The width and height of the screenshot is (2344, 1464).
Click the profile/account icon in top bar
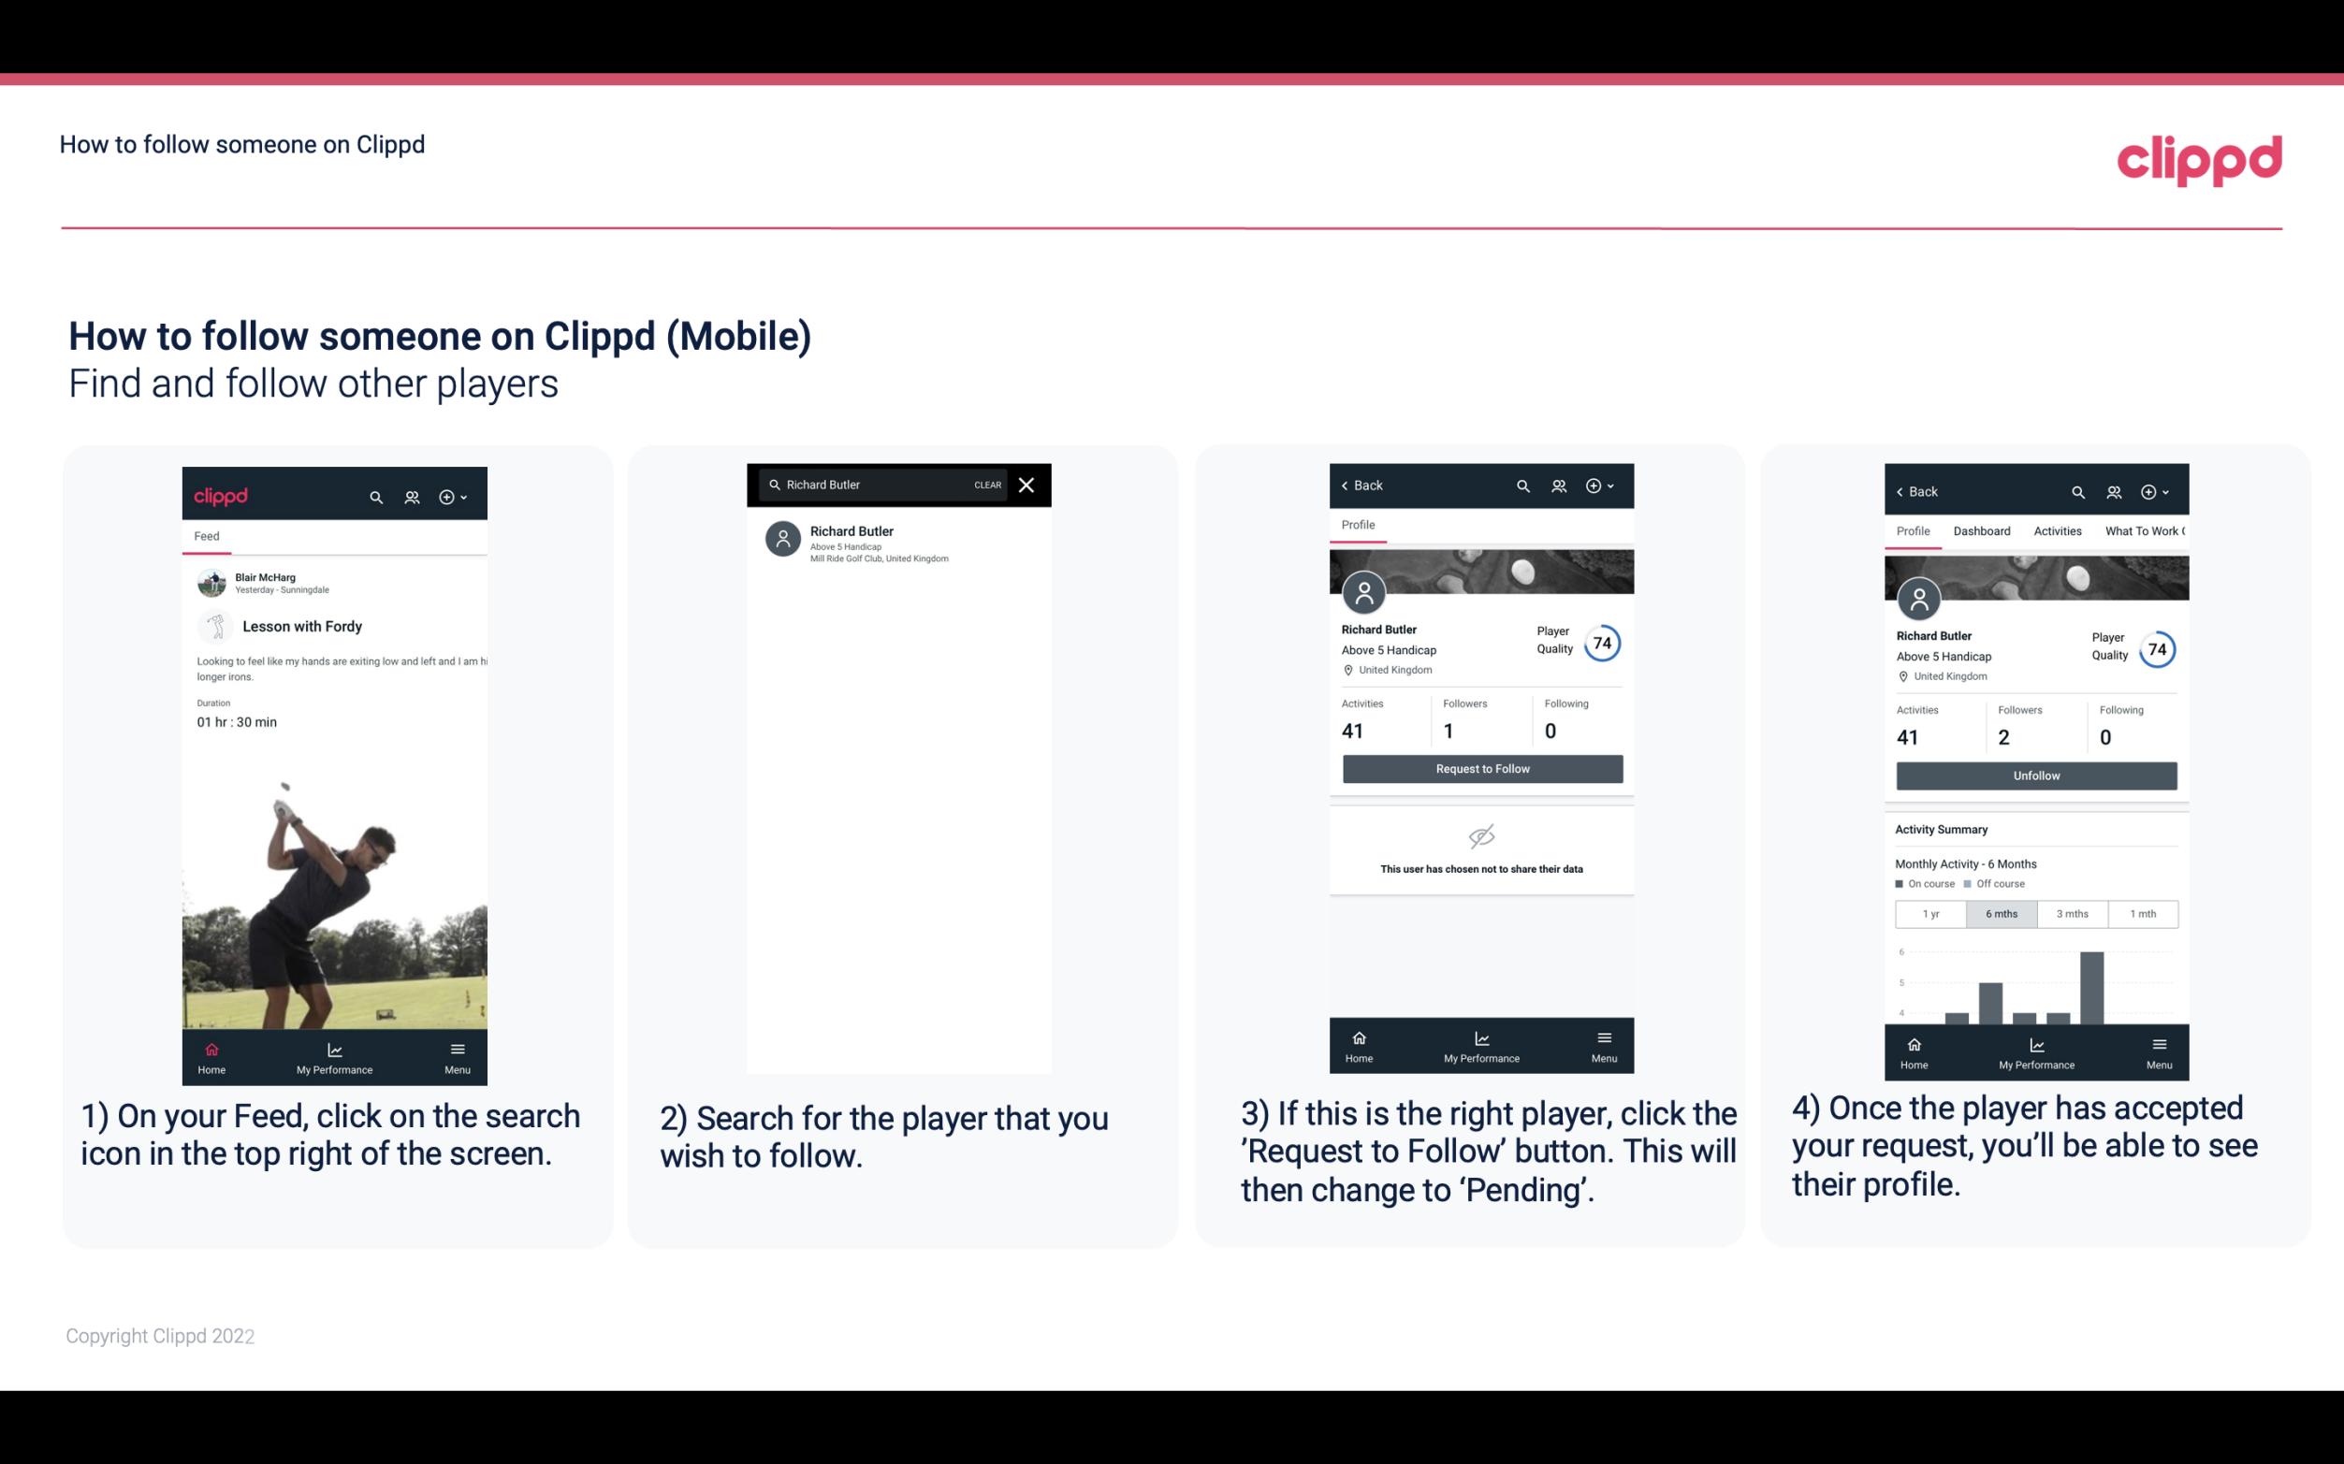pyautogui.click(x=410, y=494)
